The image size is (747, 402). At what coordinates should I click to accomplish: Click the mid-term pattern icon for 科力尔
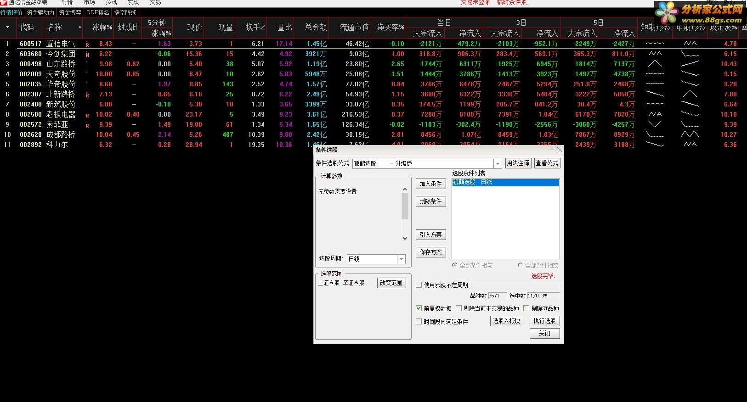[690, 145]
